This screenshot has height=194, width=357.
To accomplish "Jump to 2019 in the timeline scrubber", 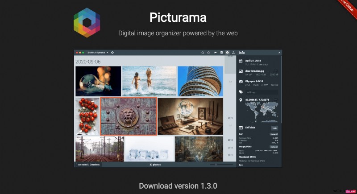I will pyautogui.click(x=230, y=118).
